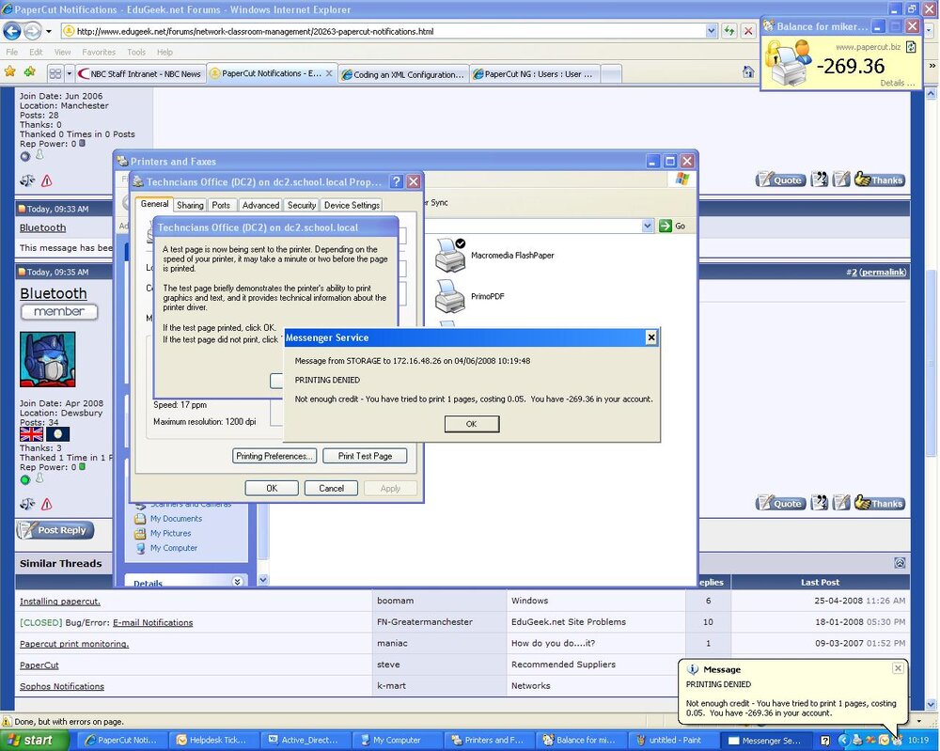
Task: Open the Tools menu
Action: 136,52
